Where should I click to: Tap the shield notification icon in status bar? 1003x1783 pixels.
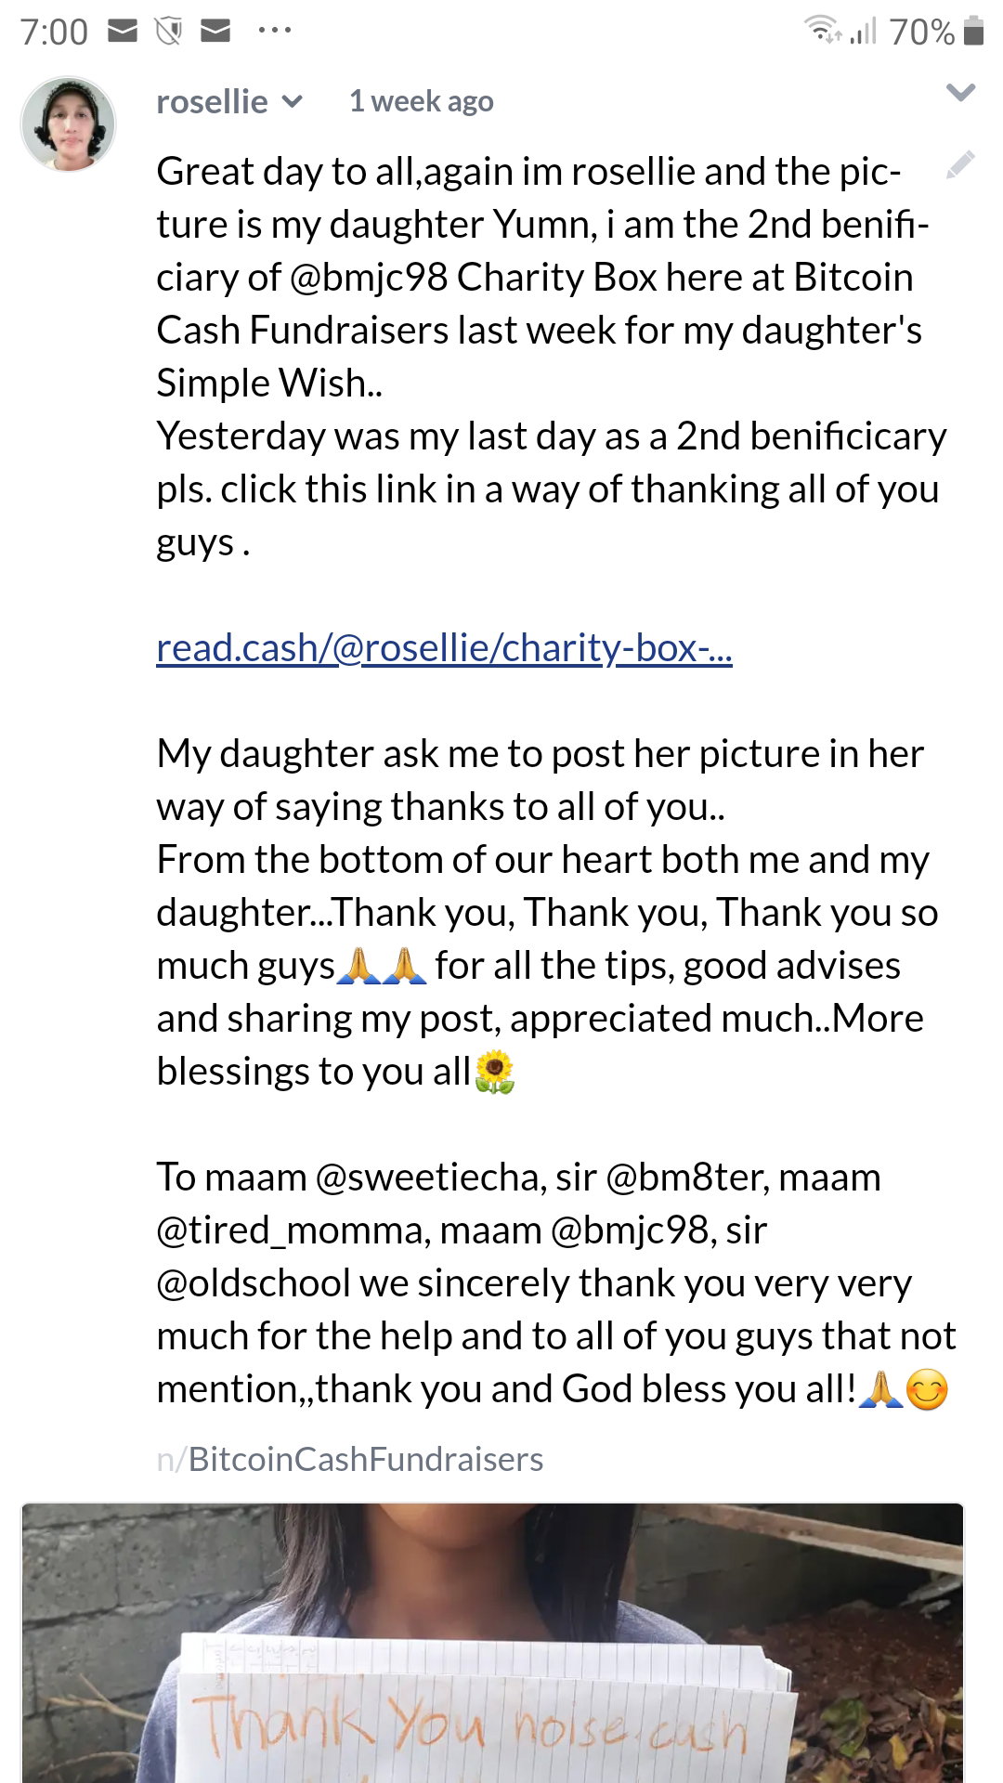(168, 32)
